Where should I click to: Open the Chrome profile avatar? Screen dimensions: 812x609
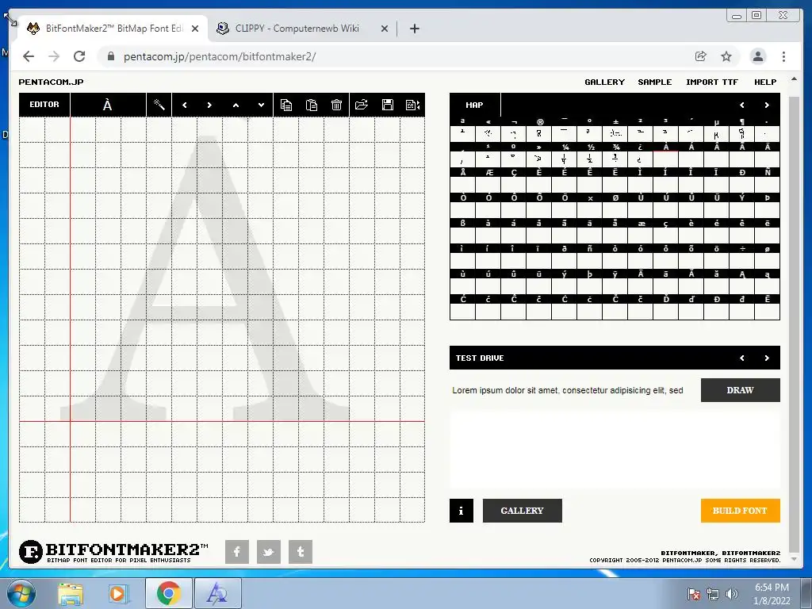pos(757,56)
